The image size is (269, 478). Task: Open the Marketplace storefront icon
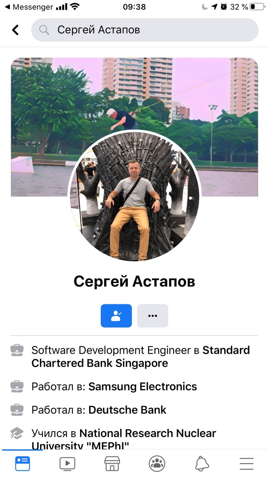112,463
